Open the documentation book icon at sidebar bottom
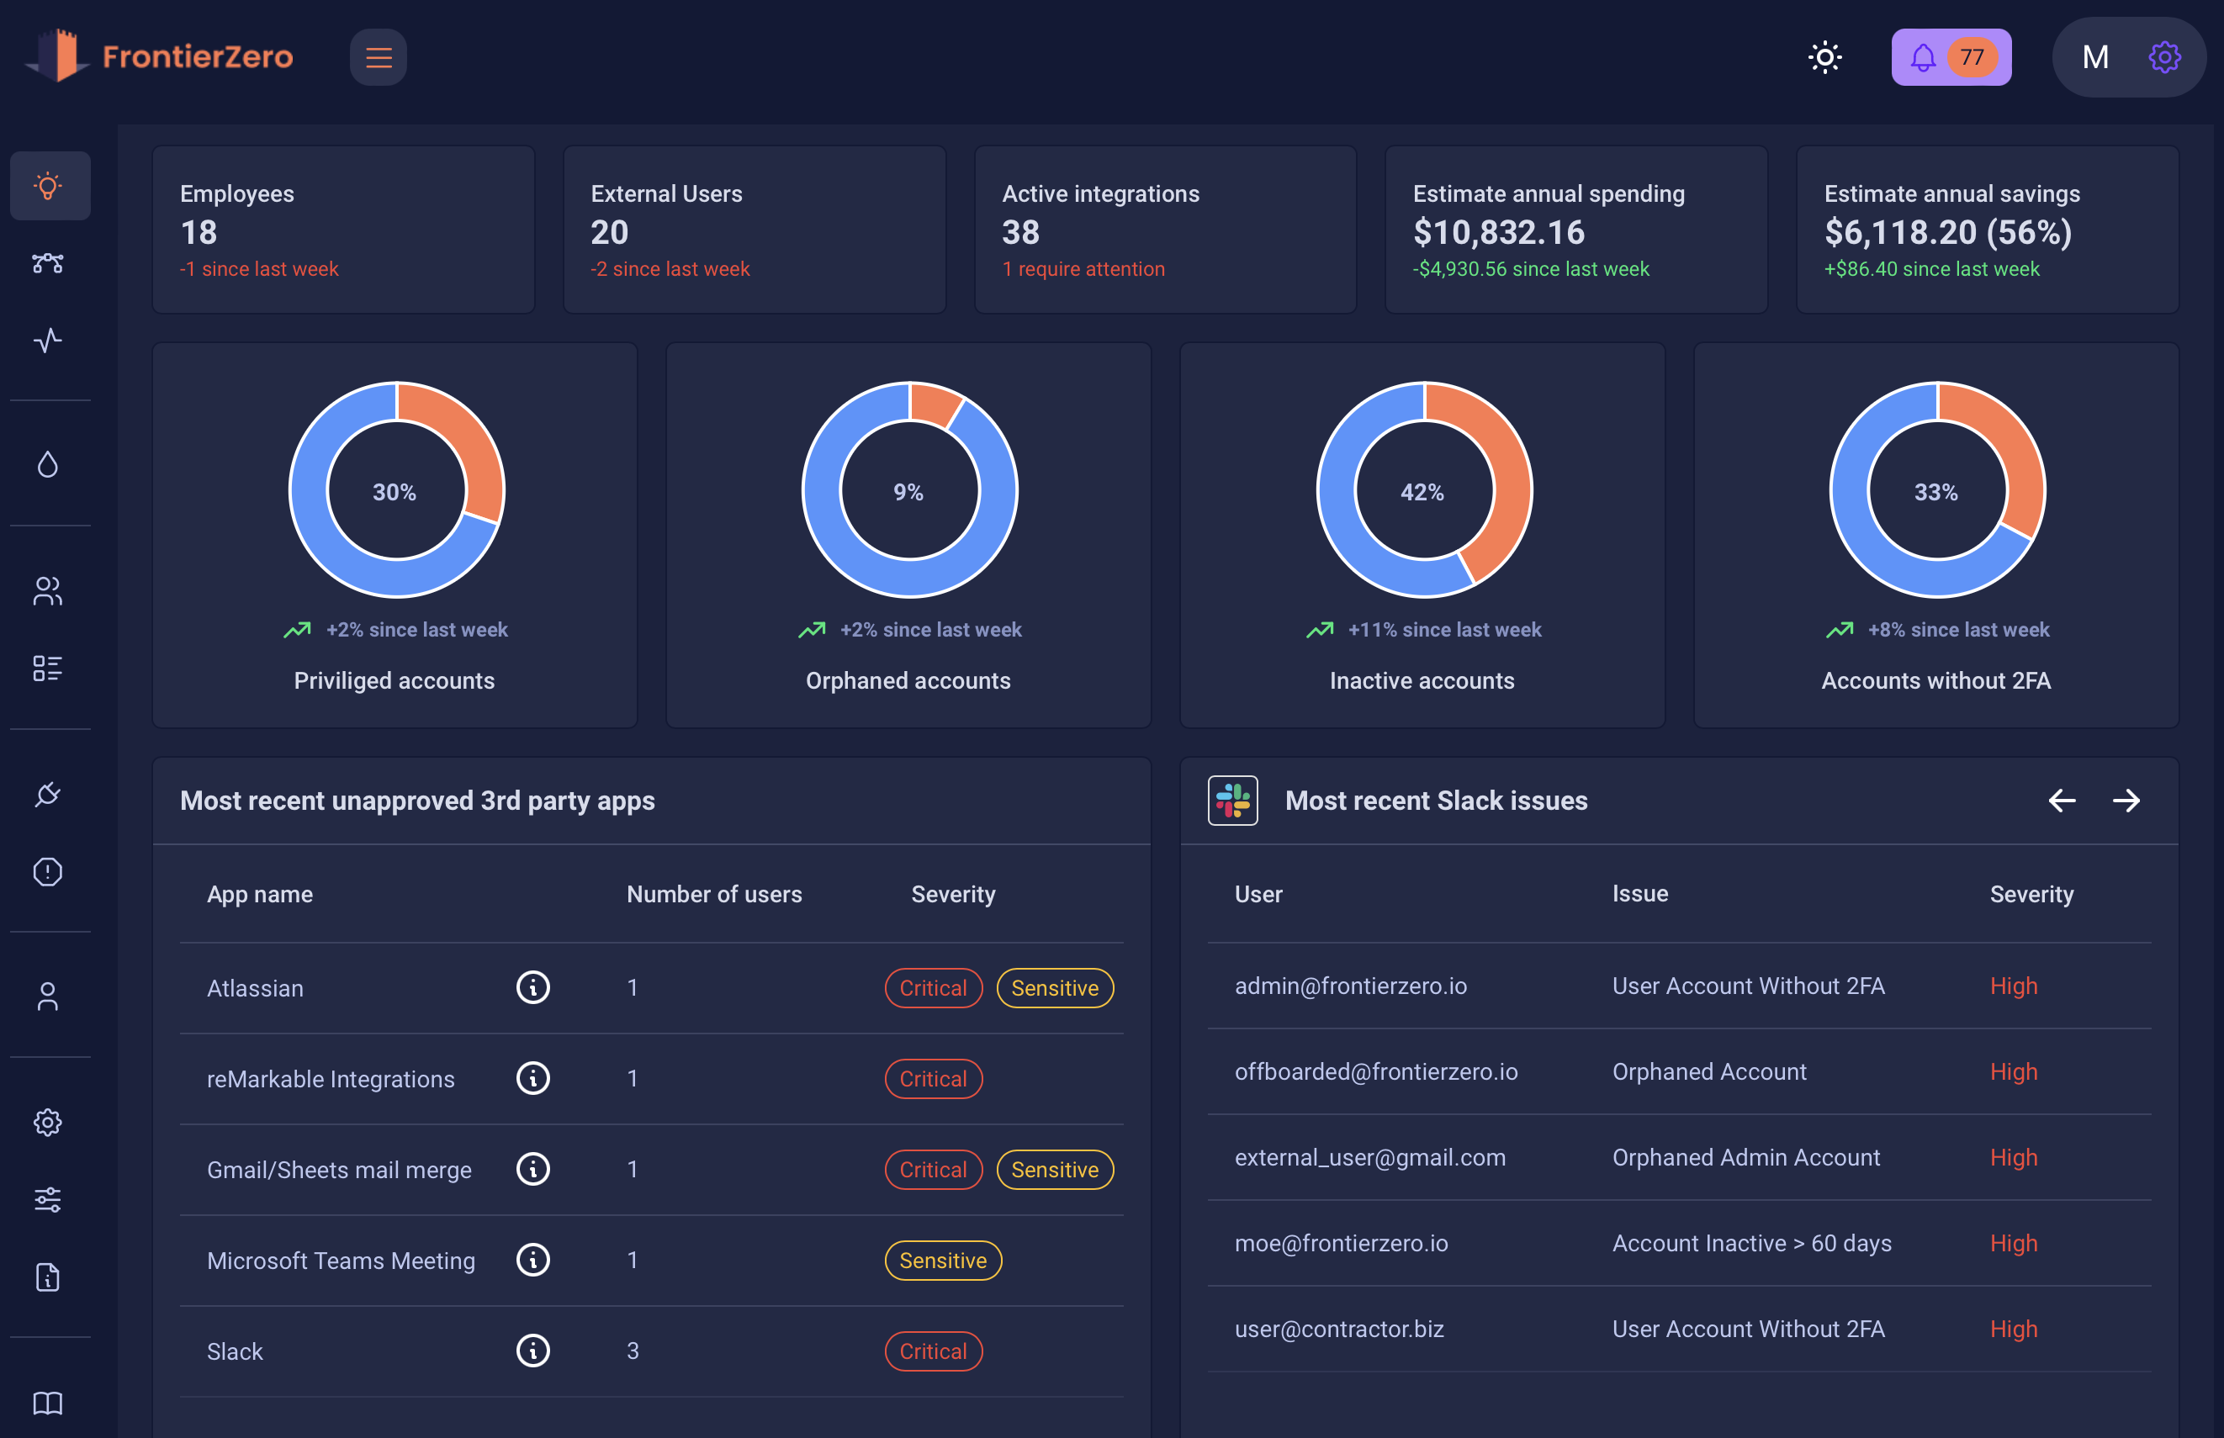The image size is (2224, 1438). (x=50, y=1403)
